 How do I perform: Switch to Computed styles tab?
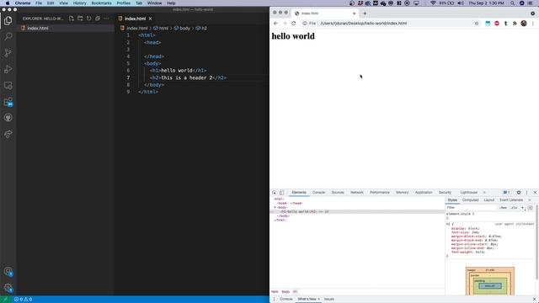(x=470, y=200)
